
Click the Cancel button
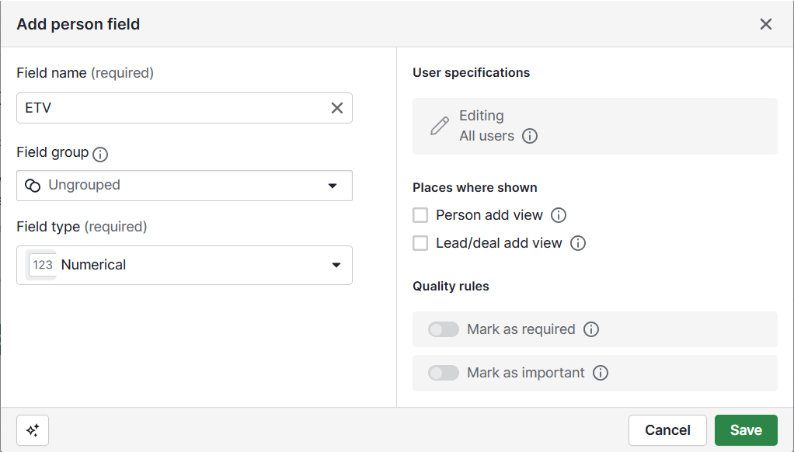pos(667,430)
